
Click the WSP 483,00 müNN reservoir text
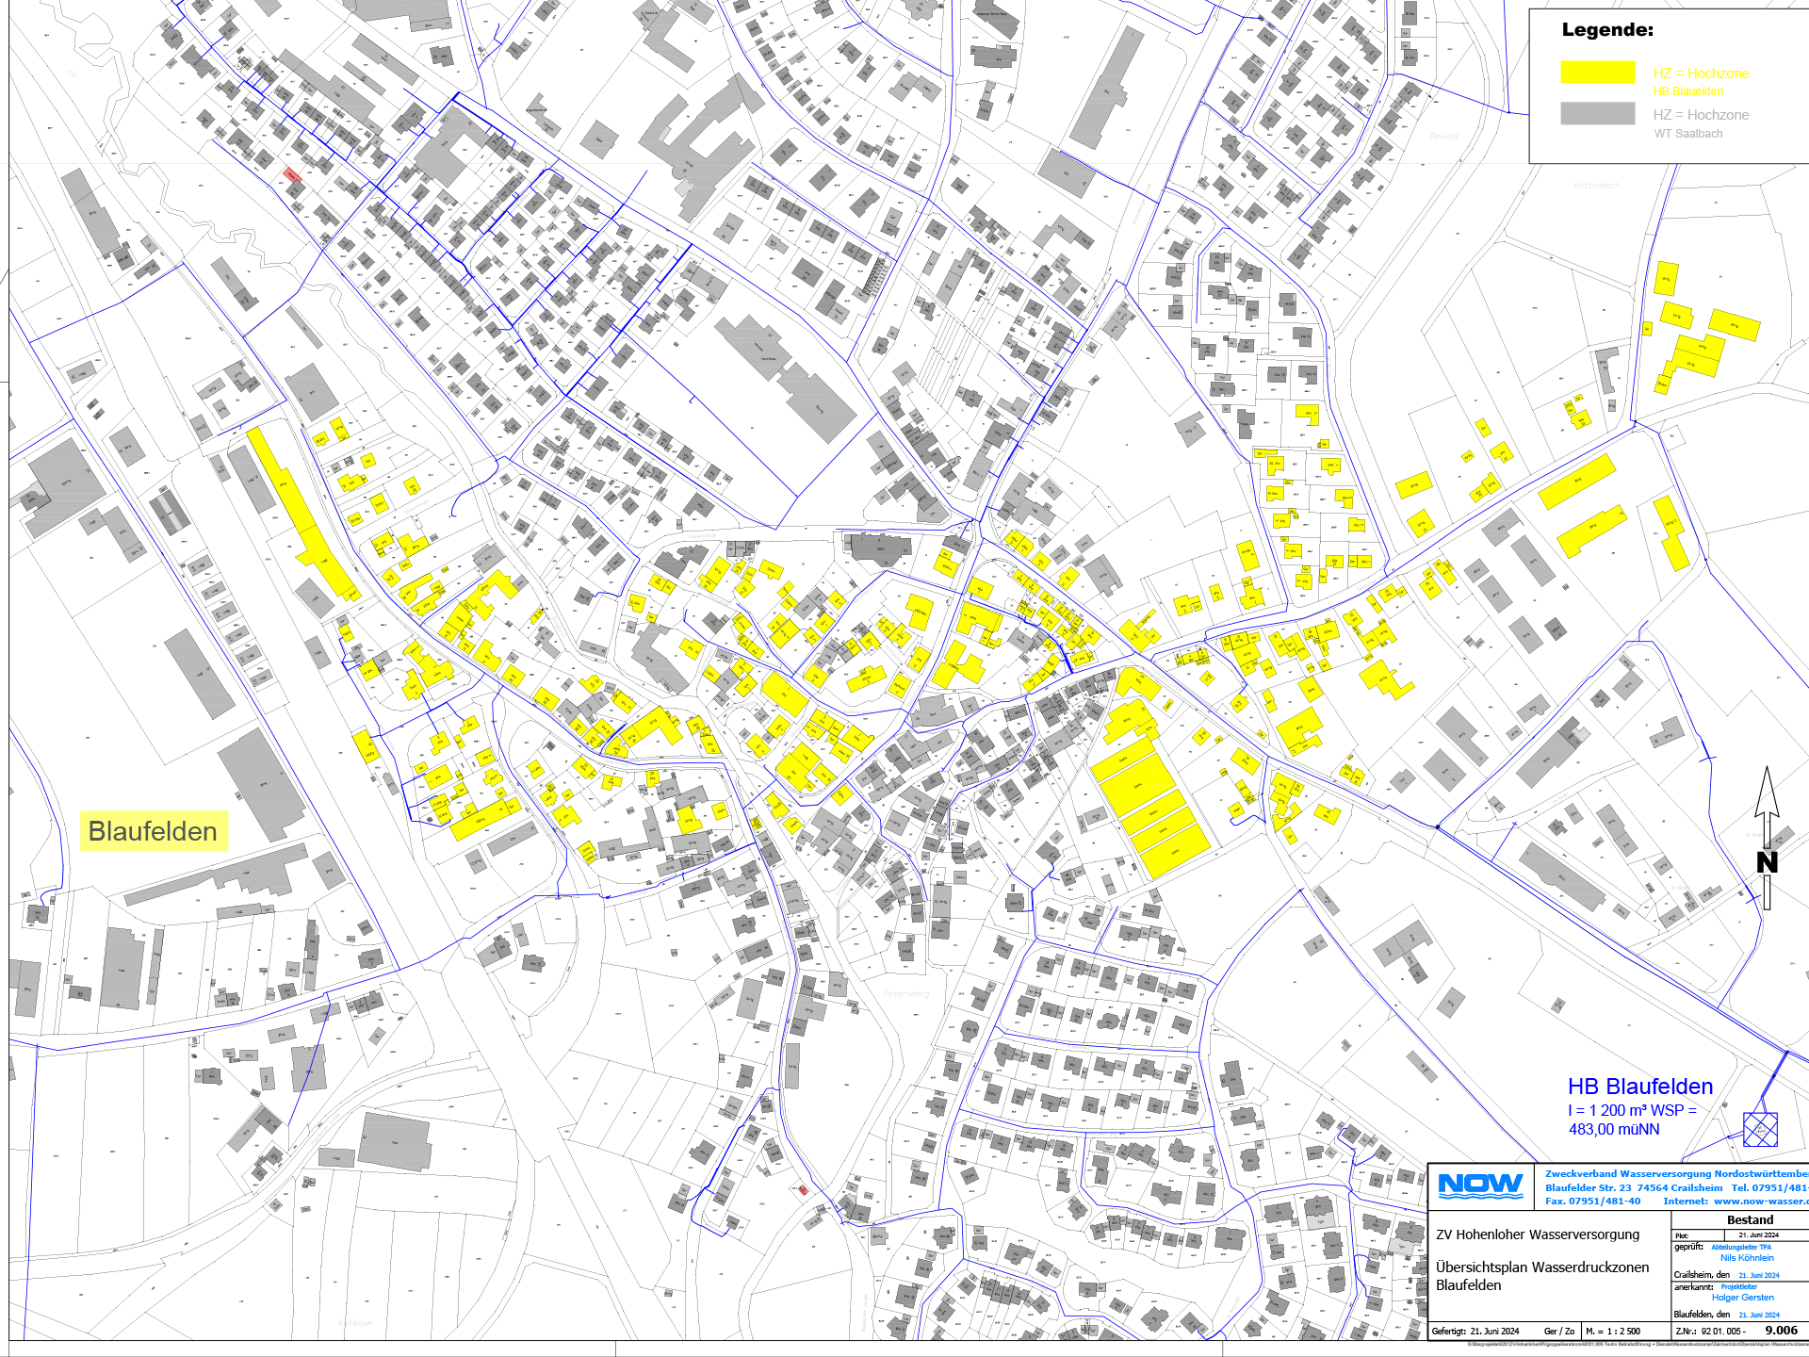coord(1614,1129)
